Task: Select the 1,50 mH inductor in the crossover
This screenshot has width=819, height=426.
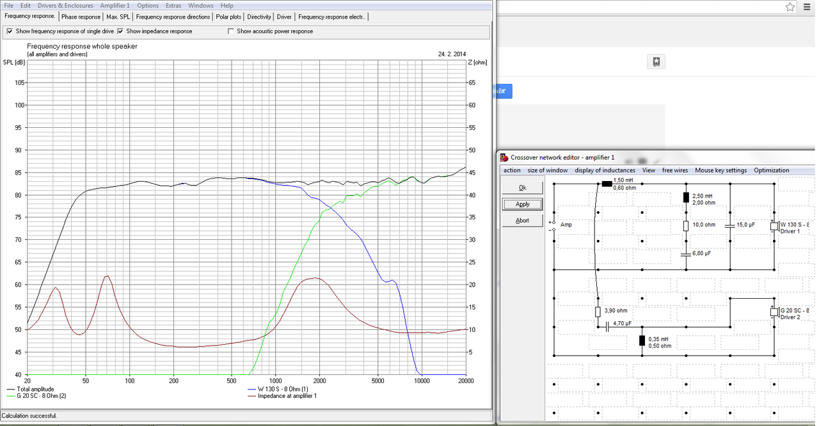Action: pos(607,184)
